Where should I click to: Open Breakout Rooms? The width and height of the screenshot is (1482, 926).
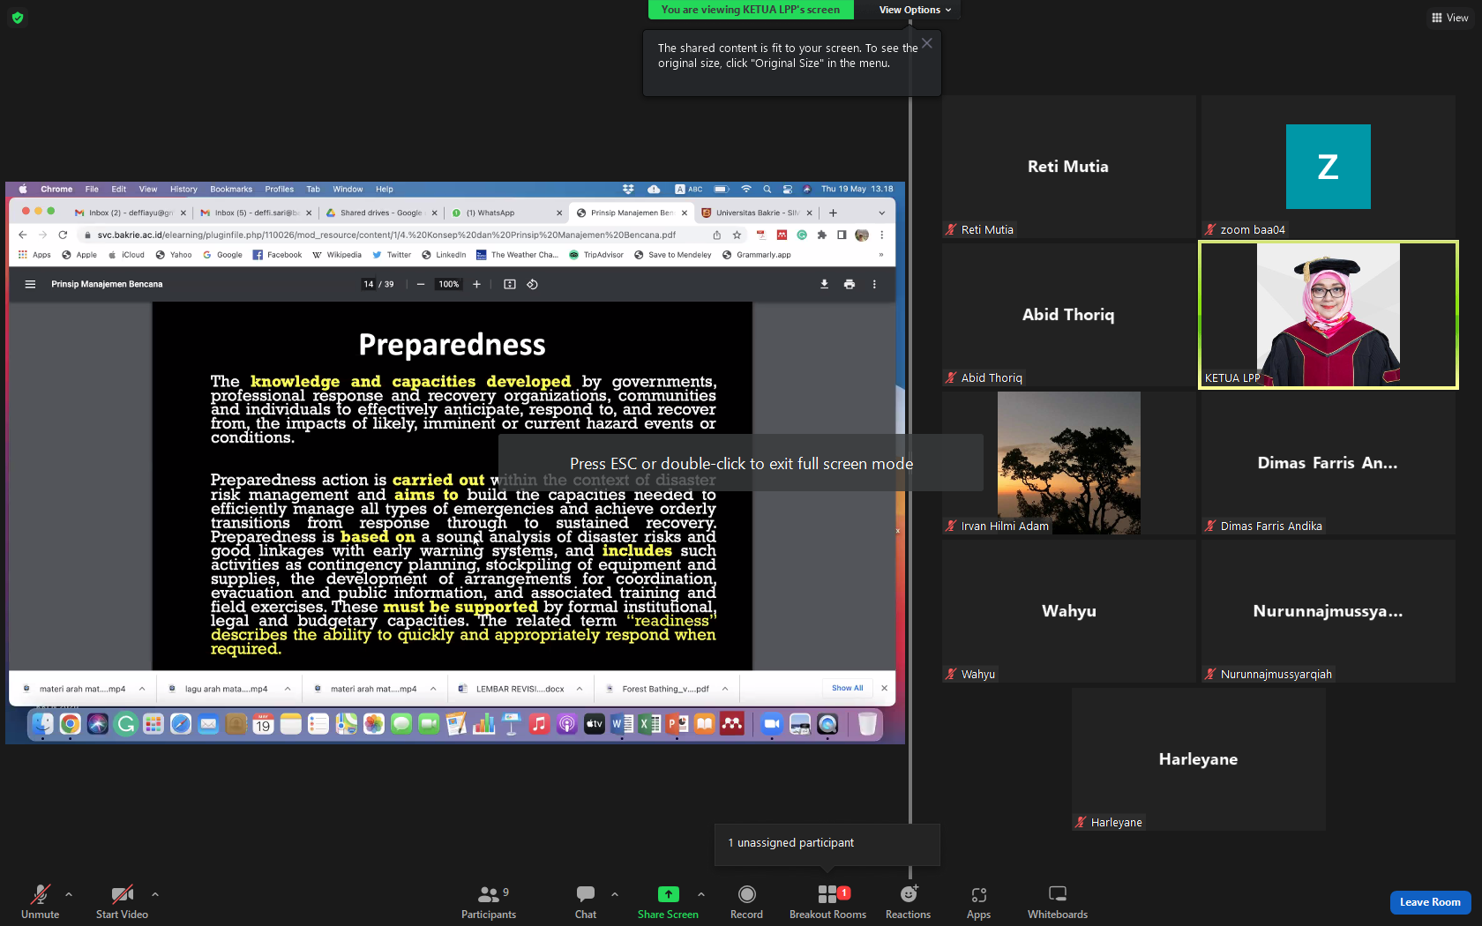click(x=827, y=902)
